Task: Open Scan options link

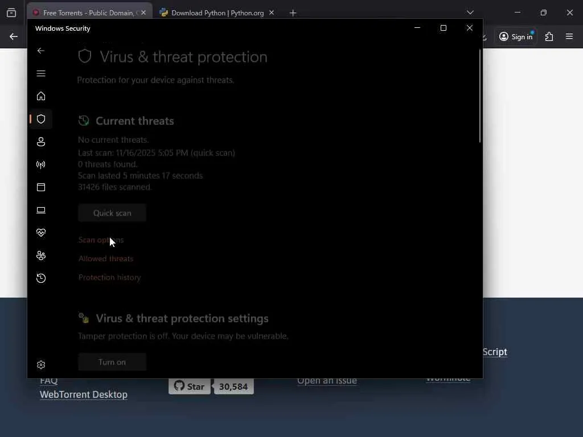Action: click(101, 240)
